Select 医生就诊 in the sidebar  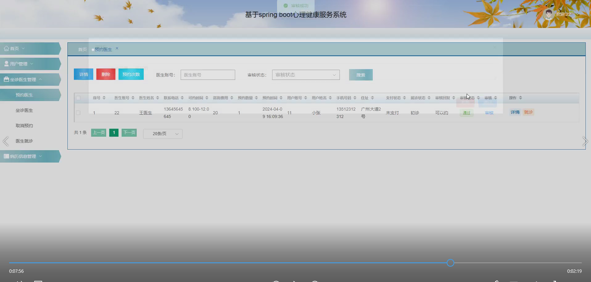pos(24,141)
